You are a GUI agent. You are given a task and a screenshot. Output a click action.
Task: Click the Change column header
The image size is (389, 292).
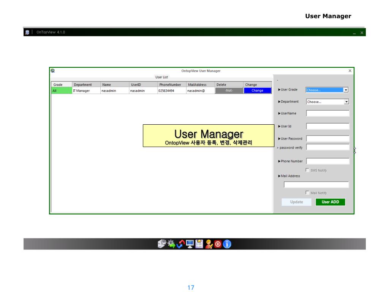click(258, 85)
